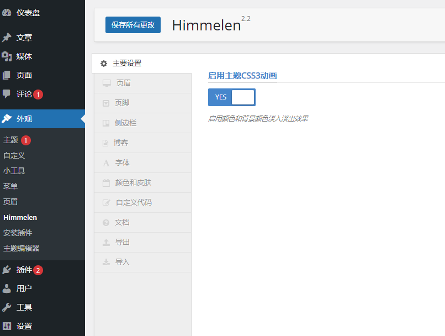Open the 文档 tab

[142, 222]
